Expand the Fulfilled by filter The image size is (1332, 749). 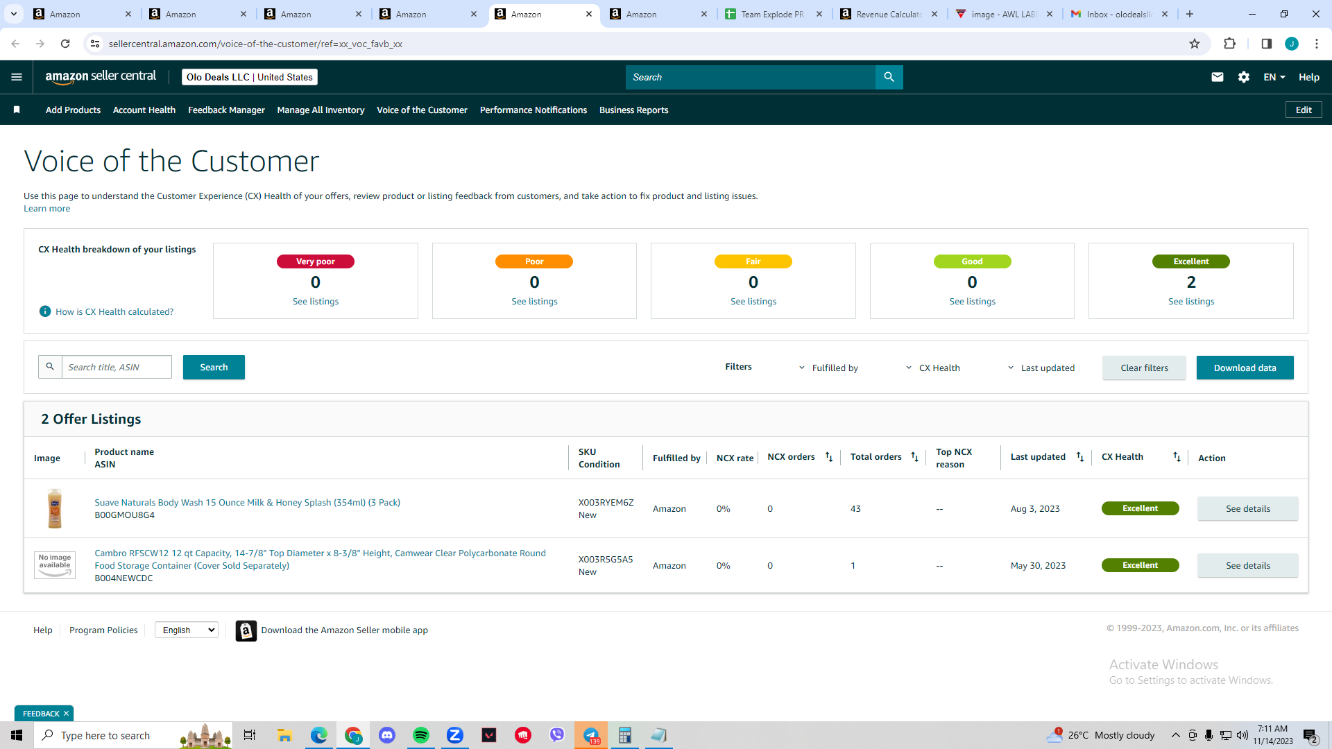pos(828,368)
